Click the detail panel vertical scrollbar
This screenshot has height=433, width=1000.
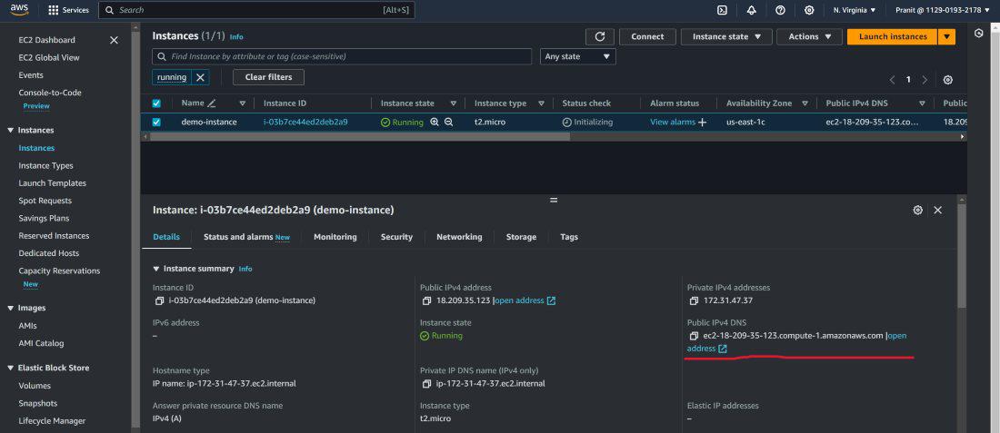[962, 257]
